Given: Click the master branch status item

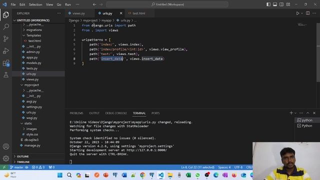Looking at the screenshot, I should click(x=19, y=167).
